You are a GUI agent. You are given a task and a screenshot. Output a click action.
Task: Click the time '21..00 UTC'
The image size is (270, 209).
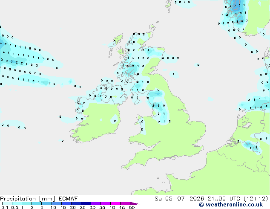point(224,199)
